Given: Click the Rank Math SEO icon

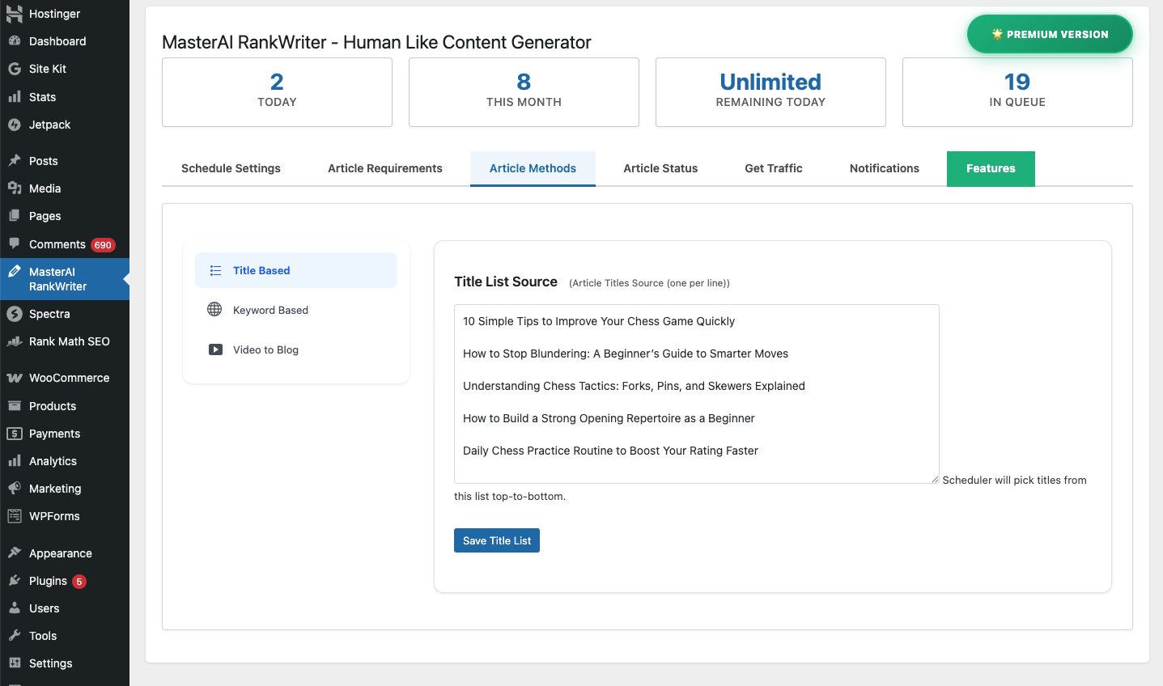Looking at the screenshot, I should click(15, 341).
